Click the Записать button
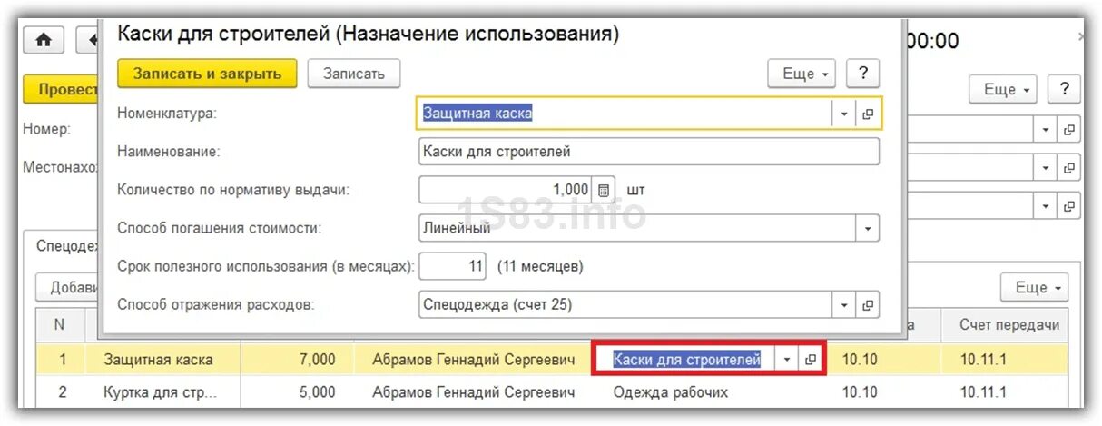The image size is (1102, 426). [354, 74]
